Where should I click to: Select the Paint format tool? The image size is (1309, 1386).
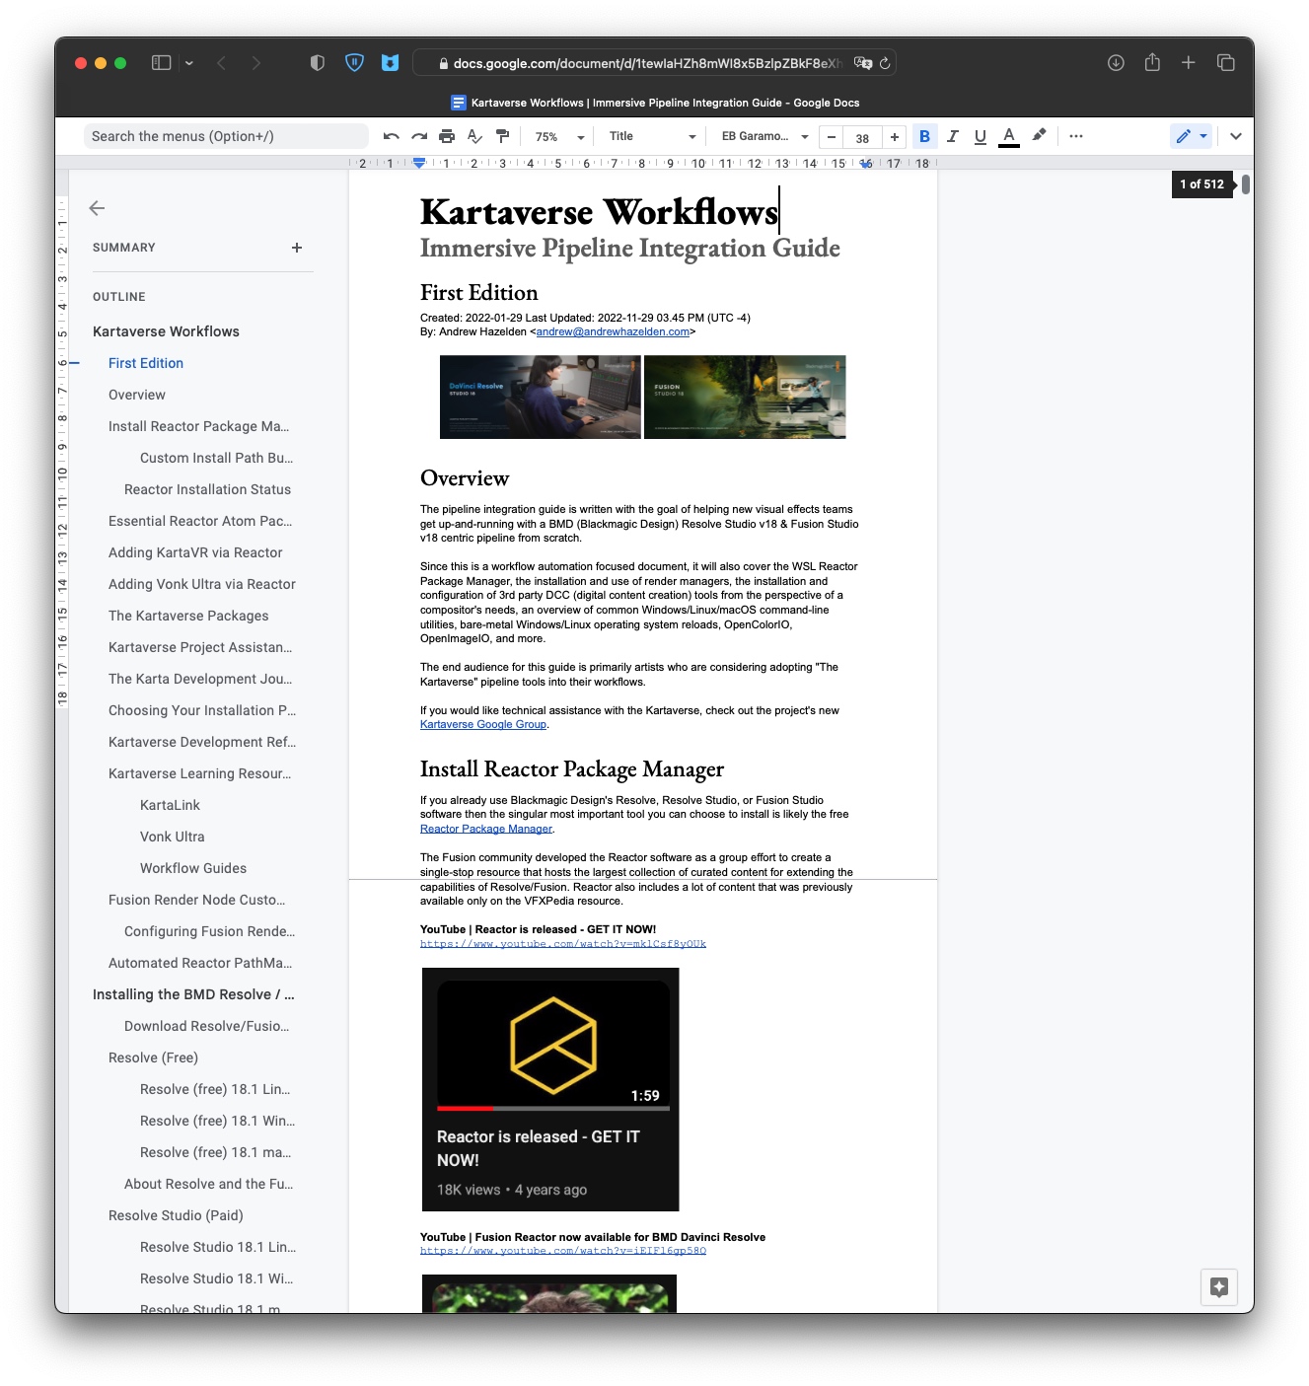pos(502,136)
